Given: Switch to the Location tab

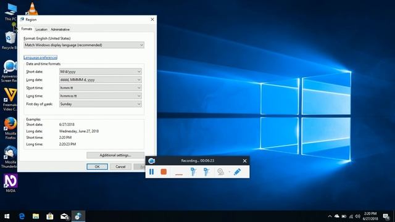Looking at the screenshot, I should coord(41,30).
